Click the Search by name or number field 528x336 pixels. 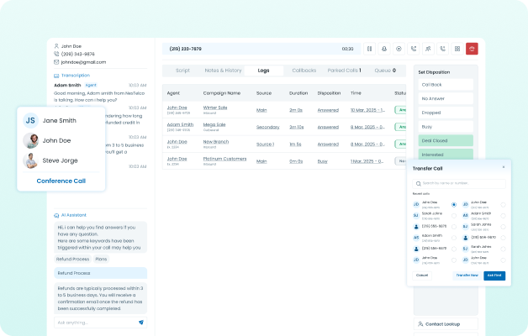coord(459,182)
